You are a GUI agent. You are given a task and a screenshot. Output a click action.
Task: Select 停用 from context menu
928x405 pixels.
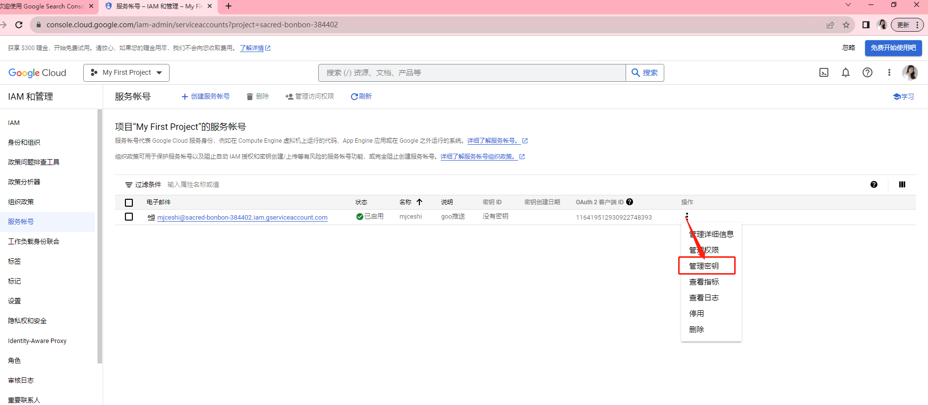point(711,314)
